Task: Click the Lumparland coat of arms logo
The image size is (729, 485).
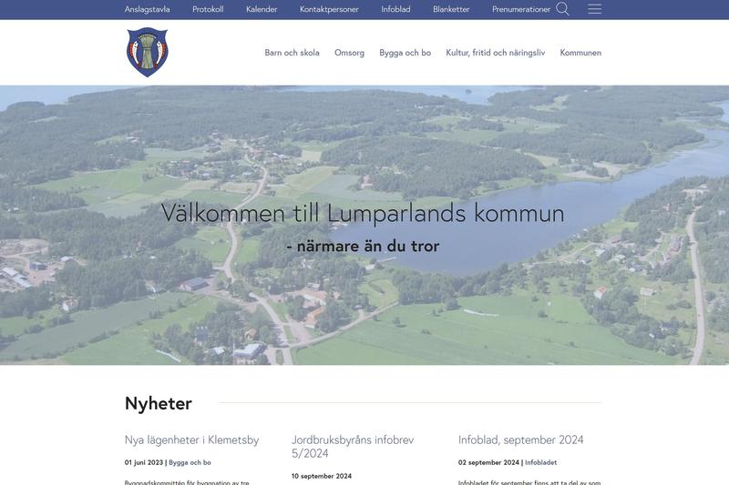Action: 148,53
